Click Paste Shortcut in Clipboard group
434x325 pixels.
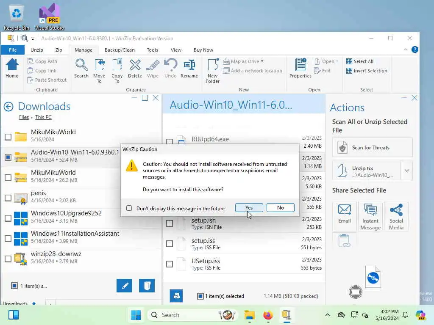click(47, 80)
